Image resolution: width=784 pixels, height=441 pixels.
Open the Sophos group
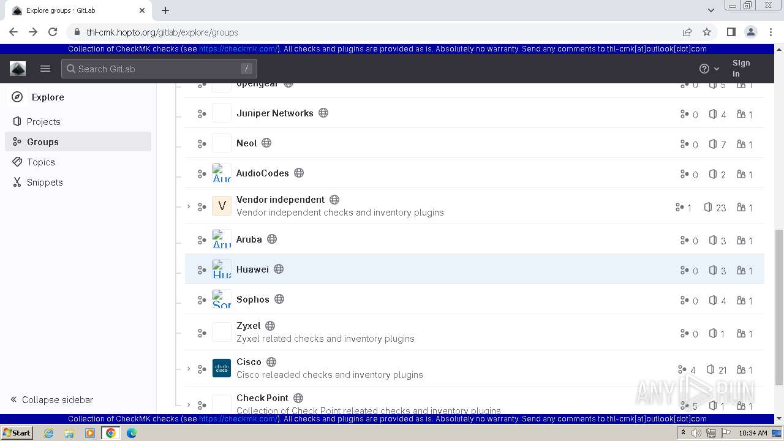pos(253,299)
